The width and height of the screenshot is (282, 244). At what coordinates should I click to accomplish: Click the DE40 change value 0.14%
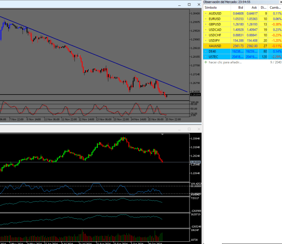277,51
